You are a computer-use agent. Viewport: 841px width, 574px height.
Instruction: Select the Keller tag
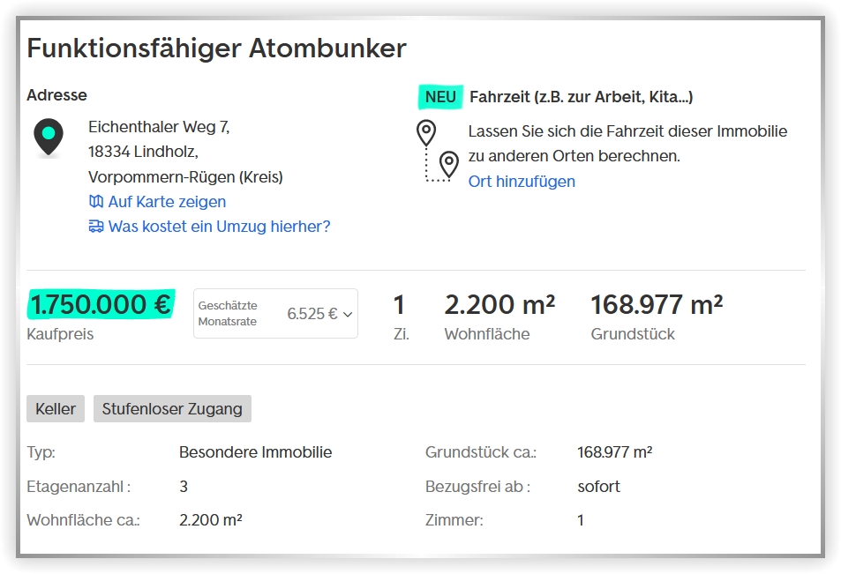56,409
